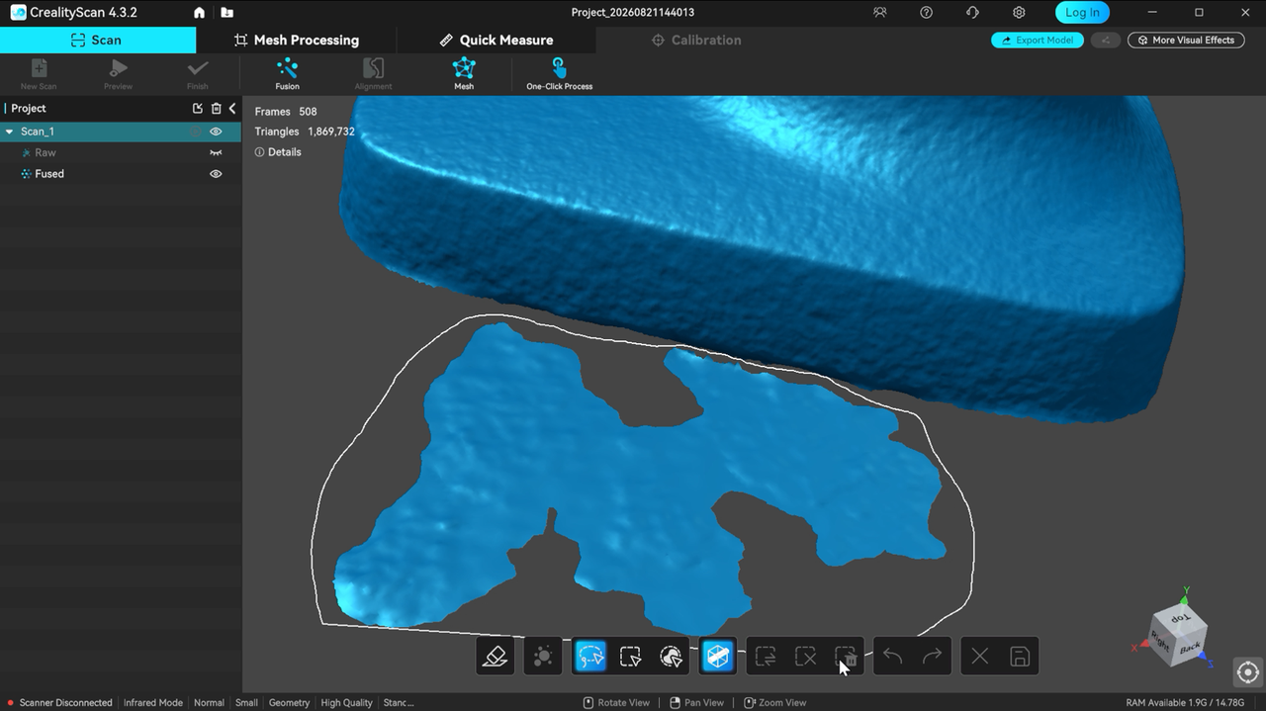Click the project delete trash icon
The image size is (1266, 711).
(217, 109)
